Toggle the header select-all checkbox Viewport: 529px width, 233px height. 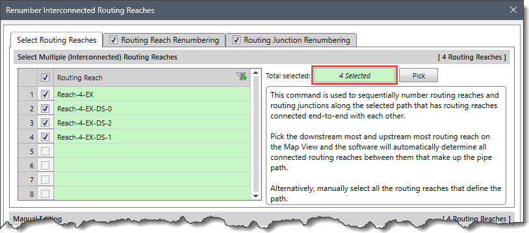point(45,78)
